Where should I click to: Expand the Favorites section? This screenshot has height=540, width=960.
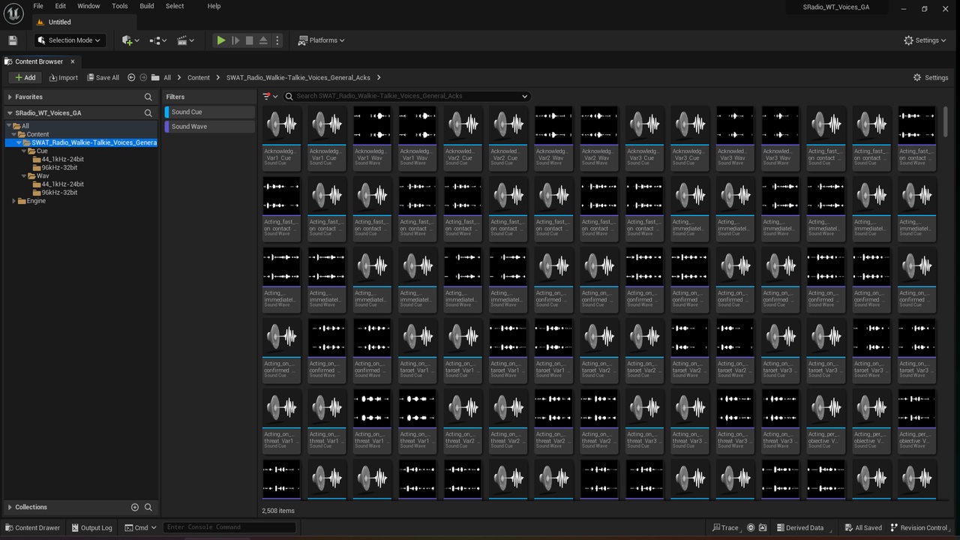click(x=9, y=97)
